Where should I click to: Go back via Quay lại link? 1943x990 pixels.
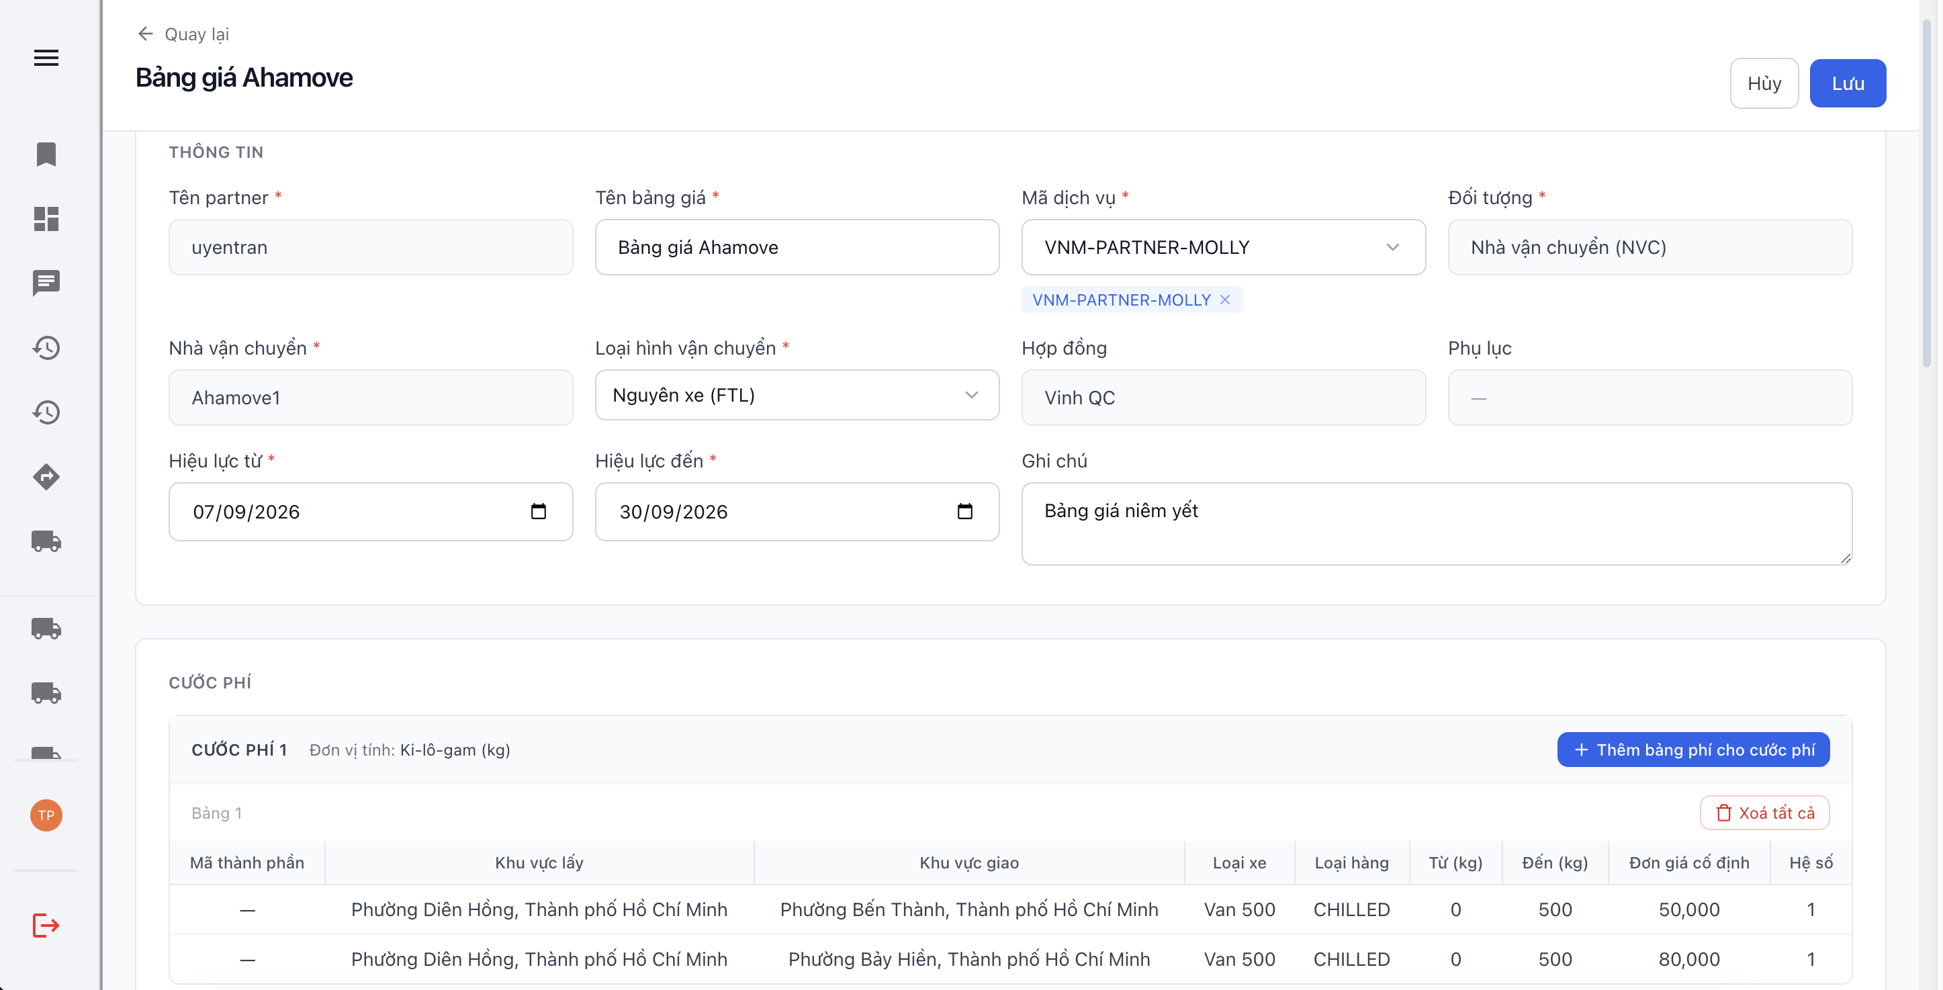[183, 34]
